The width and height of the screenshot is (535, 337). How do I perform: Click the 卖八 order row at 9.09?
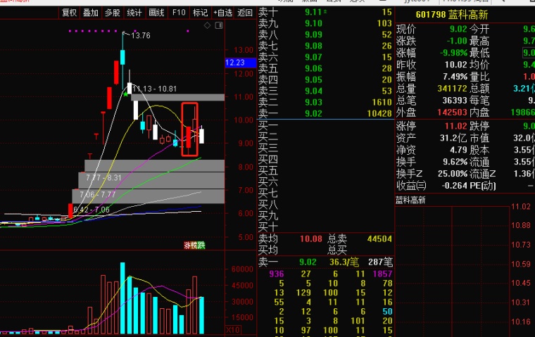[x=325, y=34]
